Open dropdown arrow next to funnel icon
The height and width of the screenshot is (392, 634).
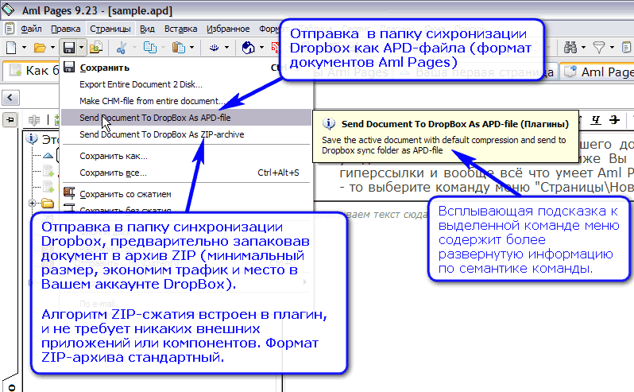pyautogui.click(x=612, y=48)
